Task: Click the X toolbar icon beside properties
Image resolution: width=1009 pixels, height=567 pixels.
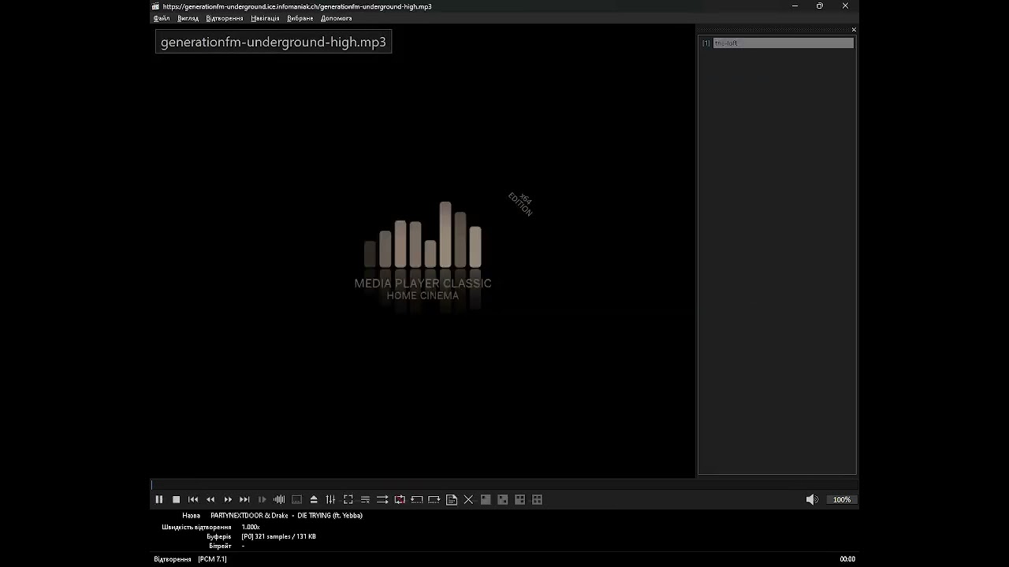Action: [x=468, y=499]
